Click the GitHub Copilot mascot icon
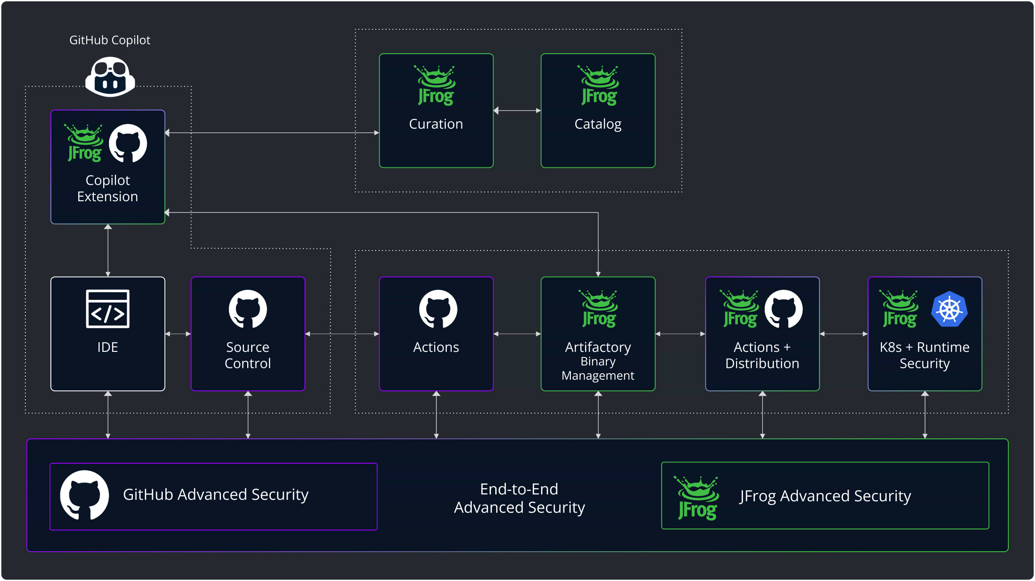The height and width of the screenshot is (581, 1035). click(x=110, y=76)
